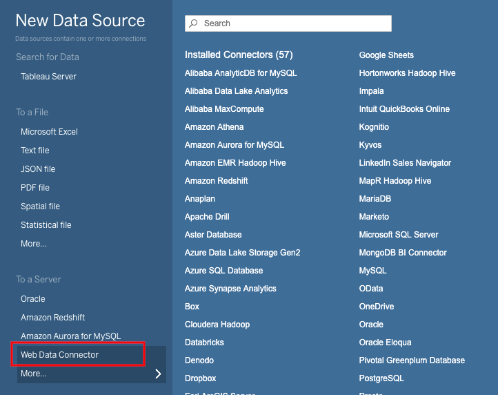
Task: Open Dropbox connector
Action: point(201,378)
